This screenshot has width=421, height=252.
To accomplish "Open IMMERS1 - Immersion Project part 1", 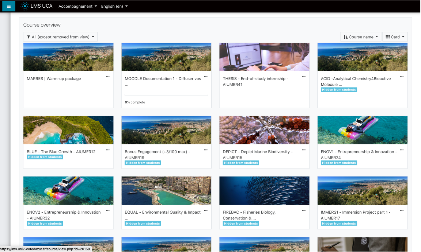I will click(356, 215).
